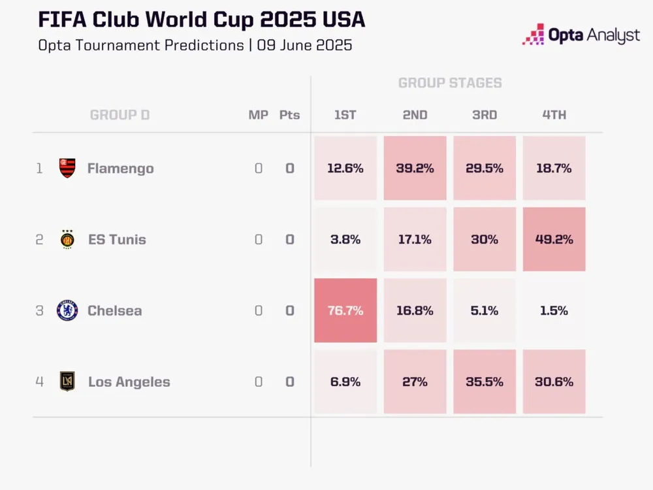Click the Opta Analyst logo

coord(581,35)
